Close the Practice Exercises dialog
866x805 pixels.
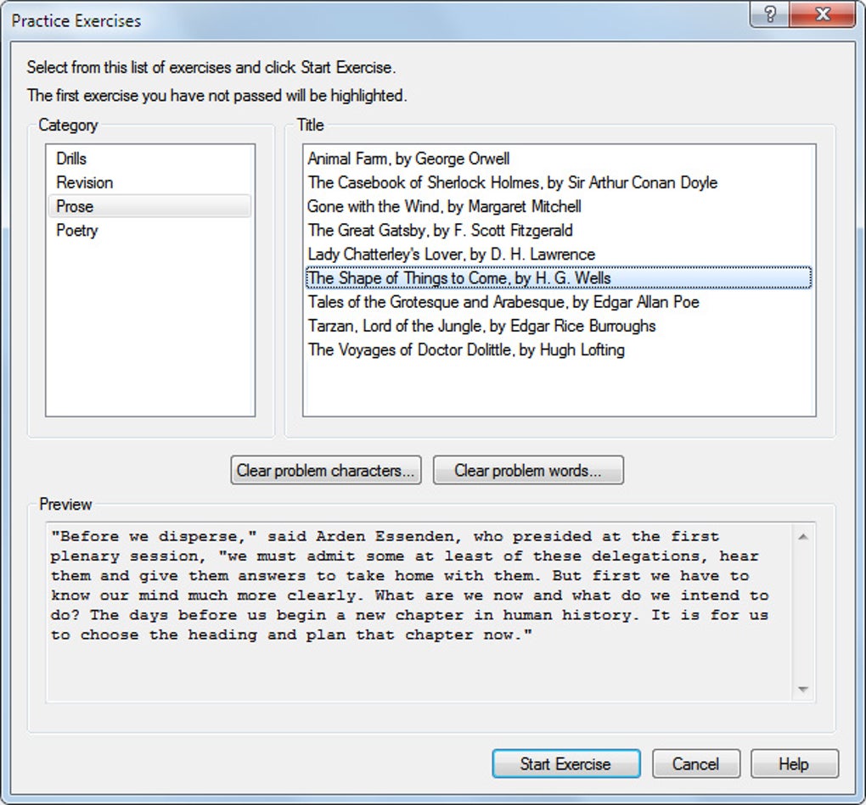pyautogui.click(x=823, y=14)
